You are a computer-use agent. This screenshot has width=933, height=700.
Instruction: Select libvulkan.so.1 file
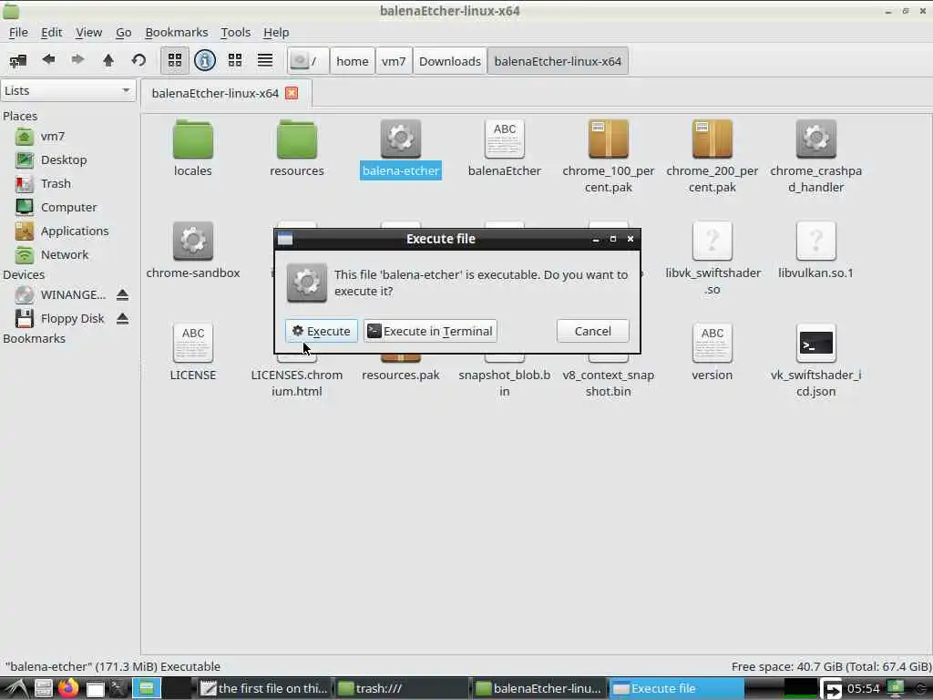point(815,250)
